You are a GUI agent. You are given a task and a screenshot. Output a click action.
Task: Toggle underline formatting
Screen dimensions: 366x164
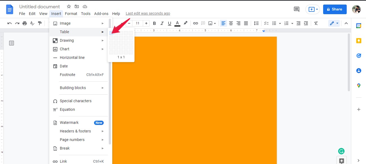click(x=169, y=23)
